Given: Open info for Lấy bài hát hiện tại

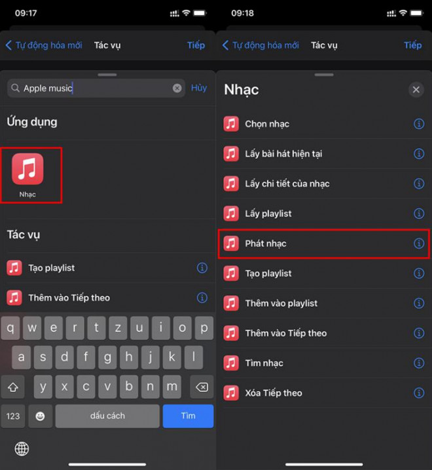Looking at the screenshot, I should point(419,154).
